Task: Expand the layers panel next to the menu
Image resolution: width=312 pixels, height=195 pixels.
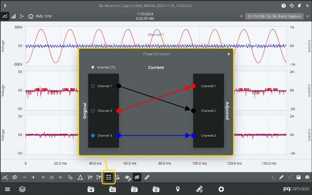Action: pyautogui.click(x=22, y=189)
